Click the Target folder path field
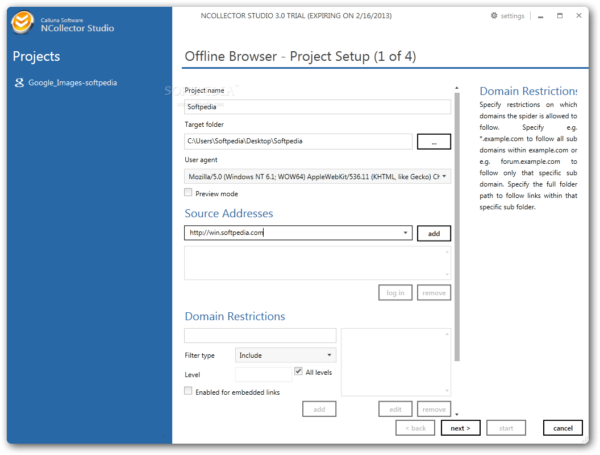 click(298, 141)
